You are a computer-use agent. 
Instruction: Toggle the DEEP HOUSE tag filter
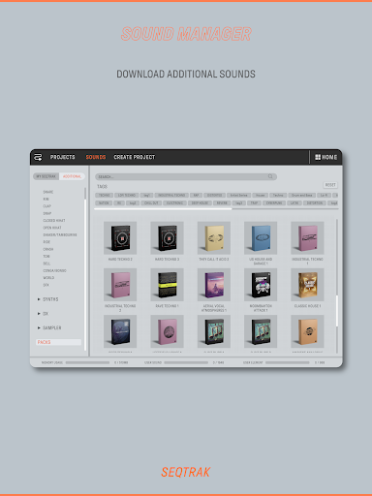tap(200, 202)
